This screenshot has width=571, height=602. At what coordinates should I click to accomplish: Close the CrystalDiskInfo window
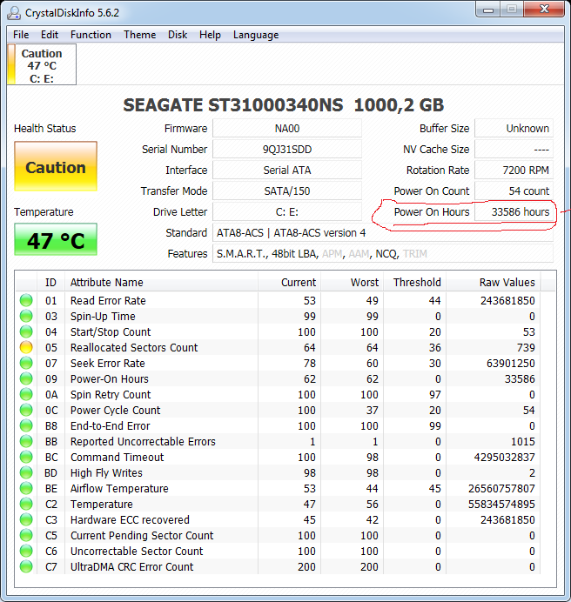[x=544, y=10]
